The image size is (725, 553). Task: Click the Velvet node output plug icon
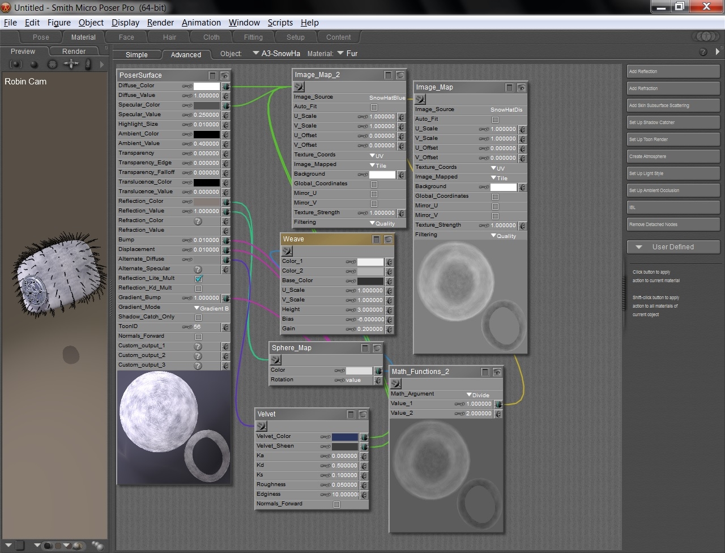[262, 426]
